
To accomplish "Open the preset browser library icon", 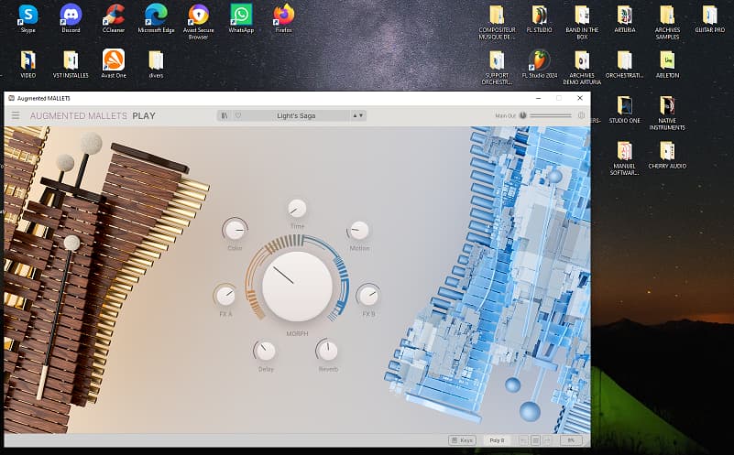I will (x=225, y=115).
